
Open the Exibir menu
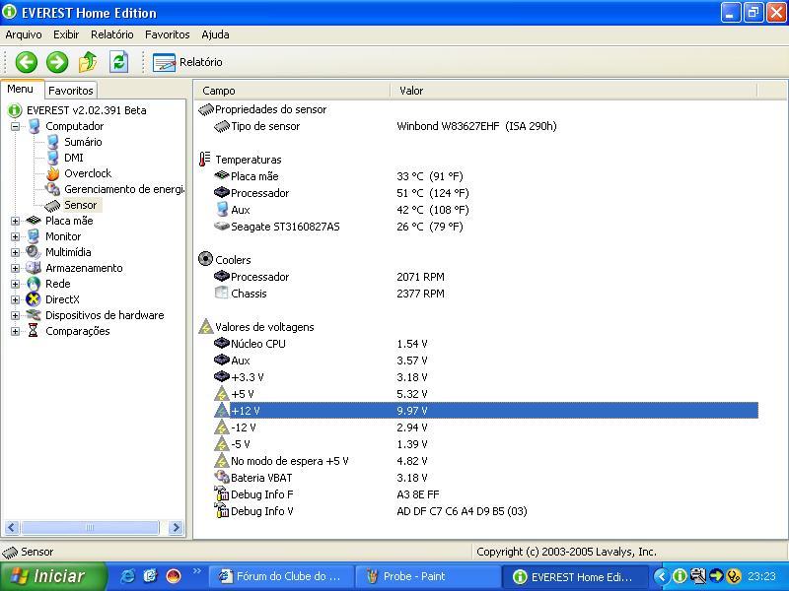[66, 34]
